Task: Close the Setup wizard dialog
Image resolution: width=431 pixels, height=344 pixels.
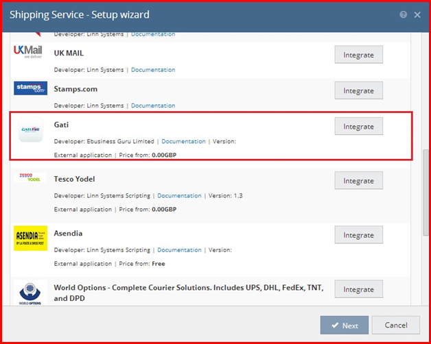Action: pyautogui.click(x=417, y=14)
